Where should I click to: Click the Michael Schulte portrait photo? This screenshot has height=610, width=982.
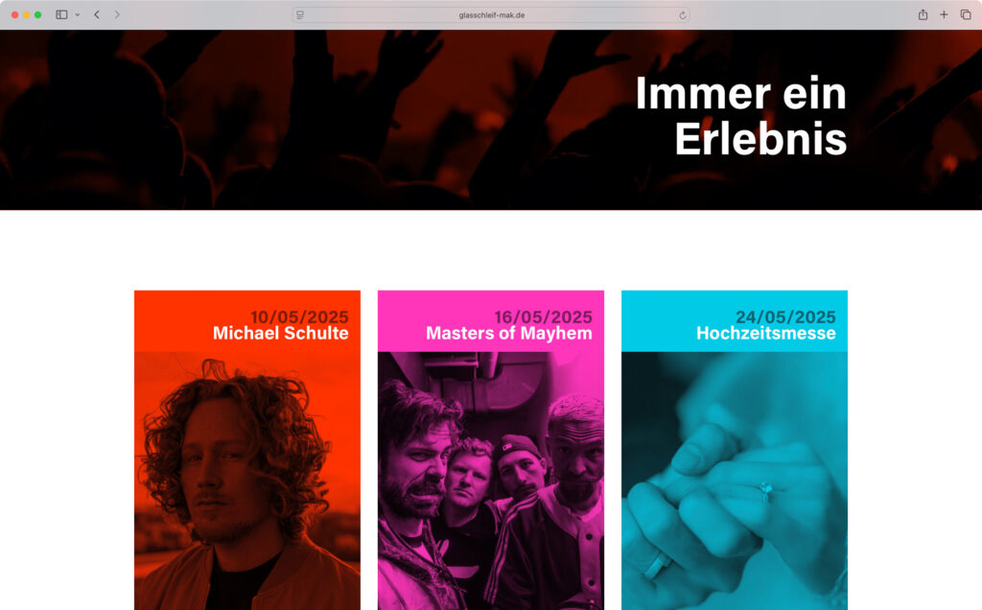point(247,481)
